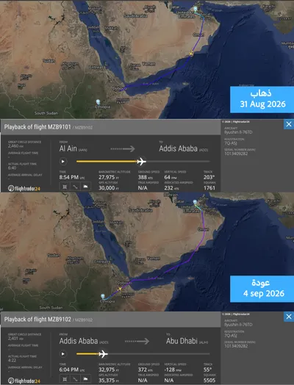
Task: Click the "2,401" great circle distance value
Action: pos(13,339)
